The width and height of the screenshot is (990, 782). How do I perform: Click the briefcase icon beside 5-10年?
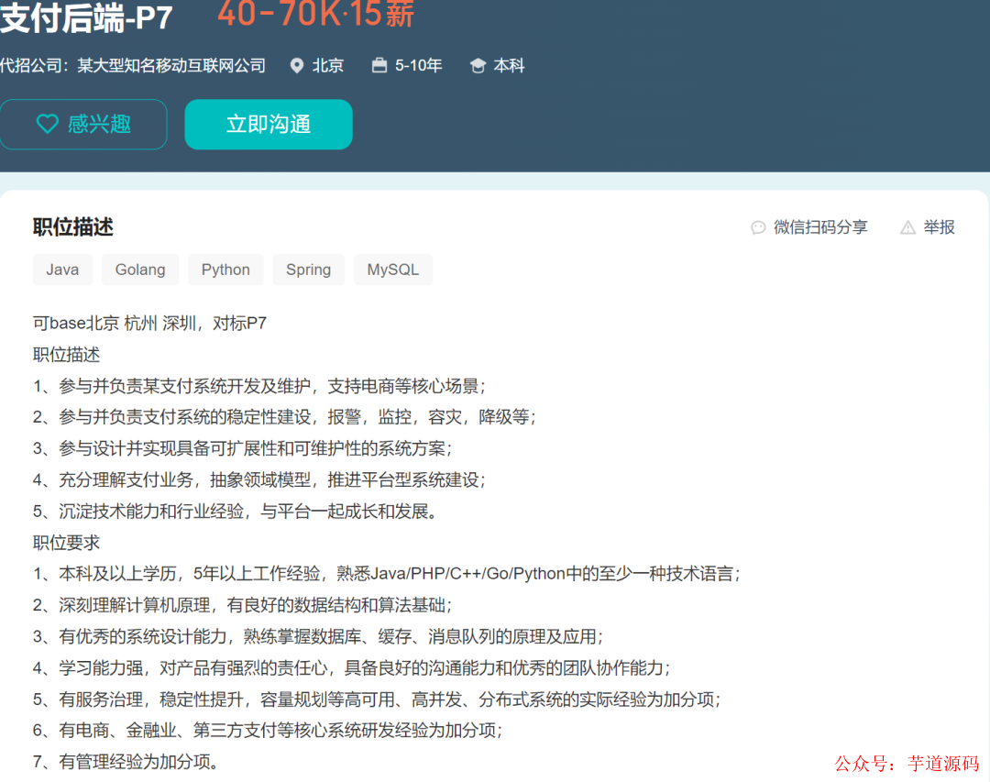point(379,65)
